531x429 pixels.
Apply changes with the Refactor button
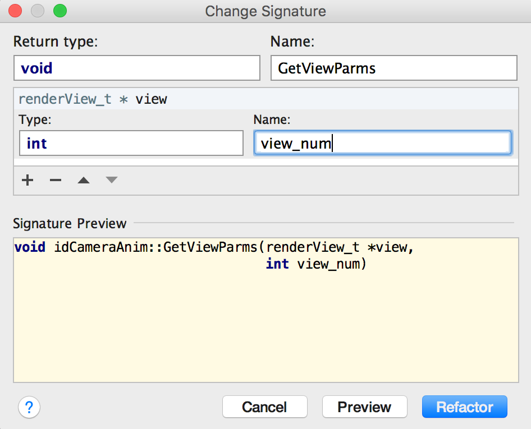[465, 407]
